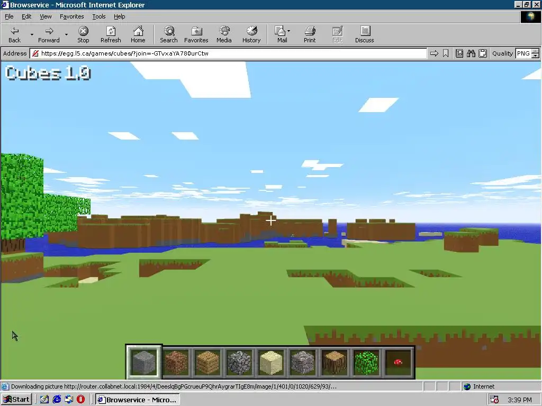542x406 pixels.
Task: Launch Opera from quick launch
Action: pyautogui.click(x=80, y=400)
